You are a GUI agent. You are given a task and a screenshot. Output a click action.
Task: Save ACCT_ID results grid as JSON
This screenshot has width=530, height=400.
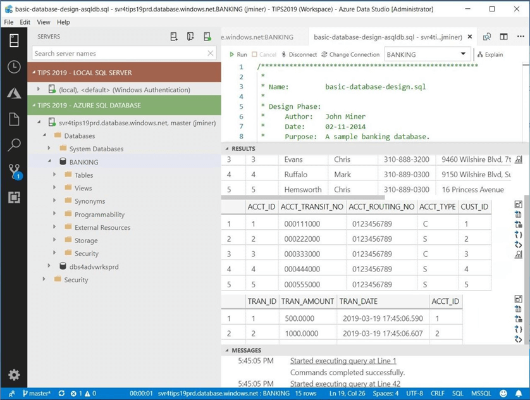point(518,234)
